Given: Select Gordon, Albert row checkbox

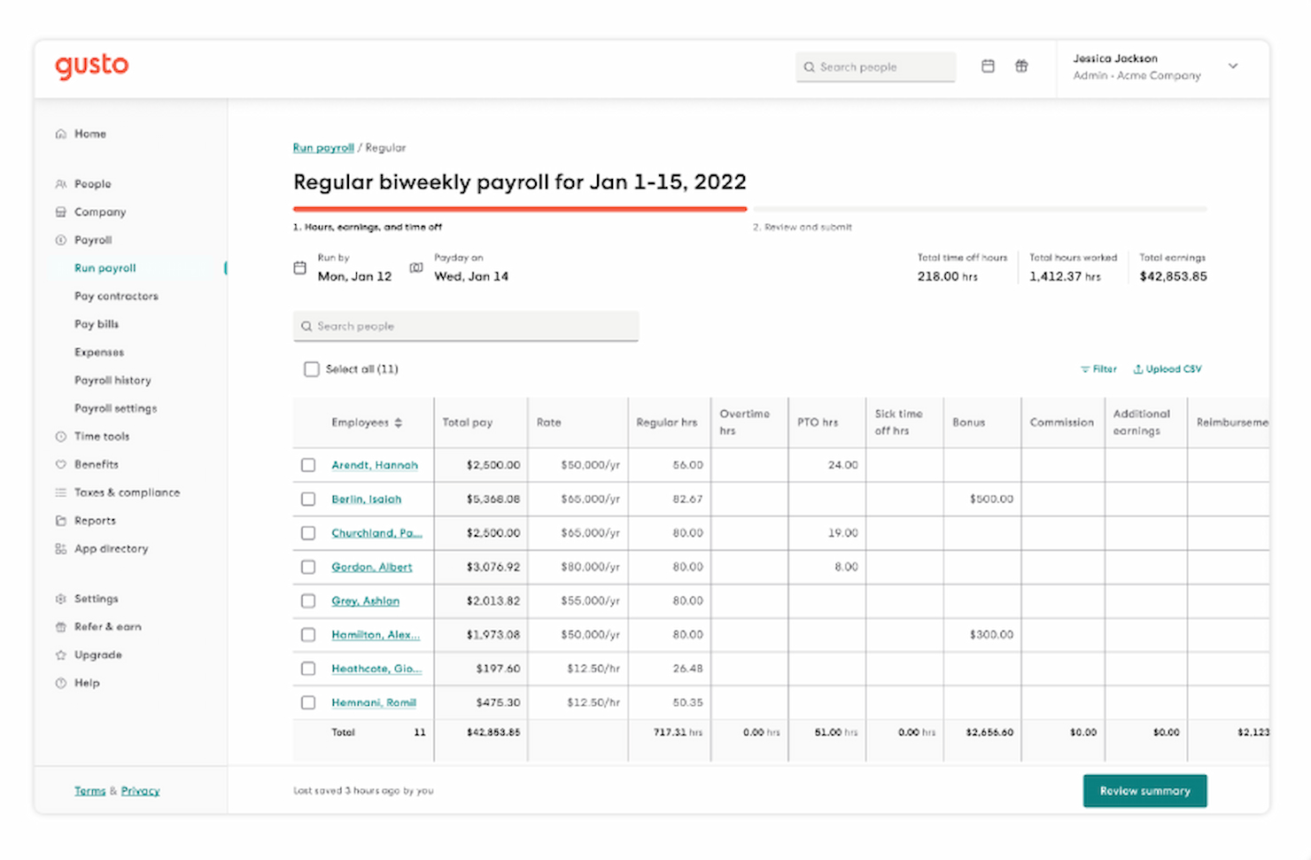Looking at the screenshot, I should 308,567.
